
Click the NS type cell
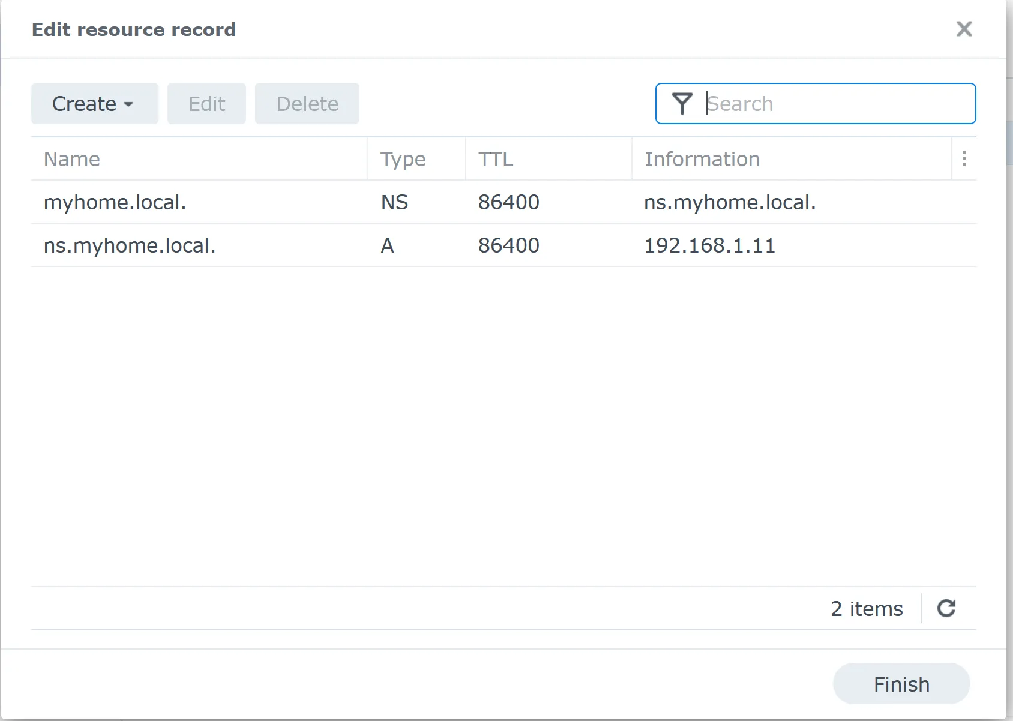(394, 202)
